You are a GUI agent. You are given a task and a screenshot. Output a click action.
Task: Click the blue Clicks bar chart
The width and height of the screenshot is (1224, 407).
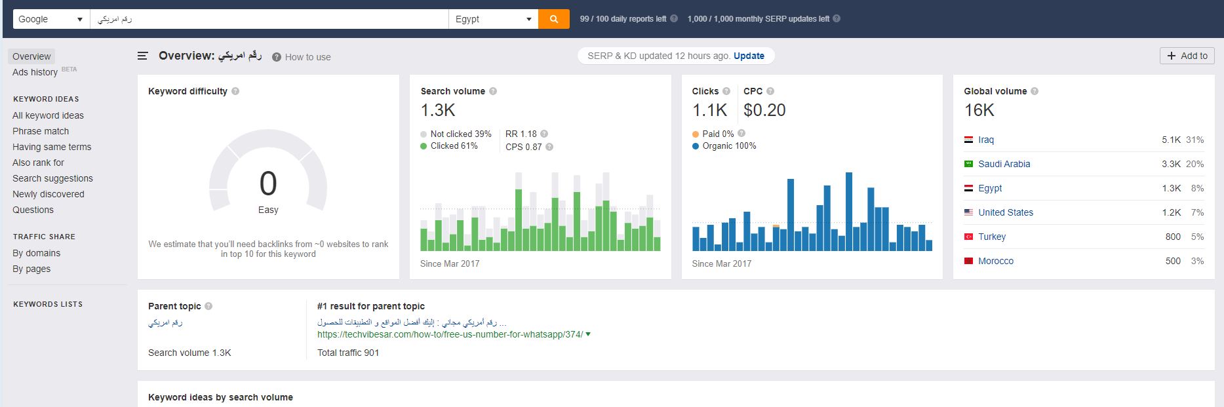[812, 212]
